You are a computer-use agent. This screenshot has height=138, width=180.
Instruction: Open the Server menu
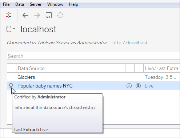pyautogui.click(x=36, y=4)
